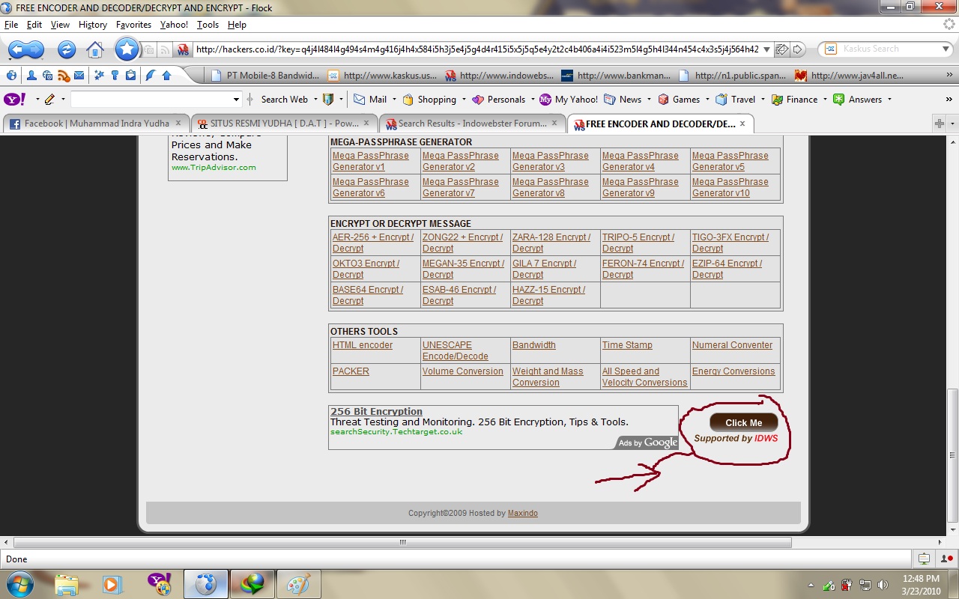Go to the browser home page icon
Screen dimensions: 959x599
pyautogui.click(x=95, y=50)
